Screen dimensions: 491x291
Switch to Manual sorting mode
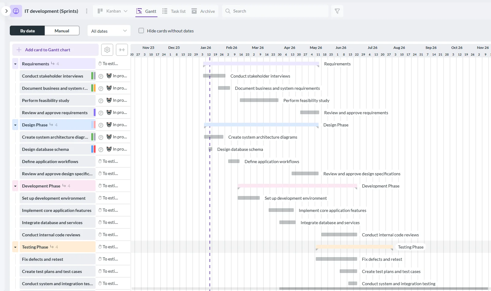(x=62, y=31)
